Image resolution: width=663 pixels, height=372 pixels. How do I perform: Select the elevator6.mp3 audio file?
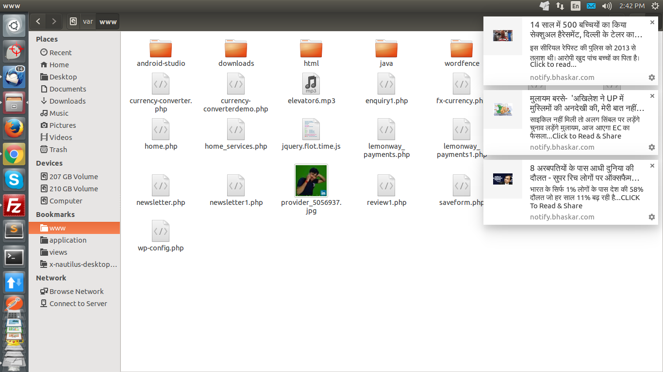pyautogui.click(x=311, y=84)
